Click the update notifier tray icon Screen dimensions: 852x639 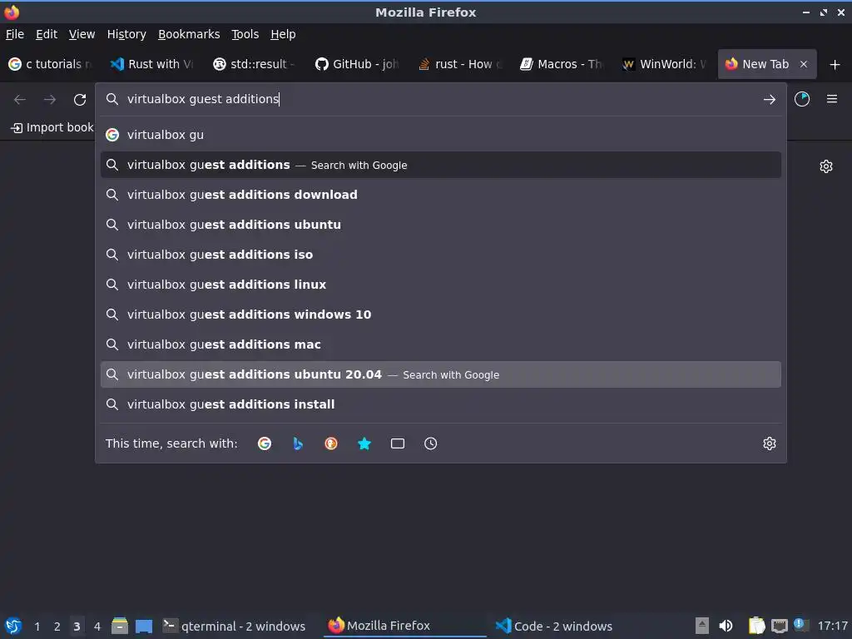[x=800, y=625]
